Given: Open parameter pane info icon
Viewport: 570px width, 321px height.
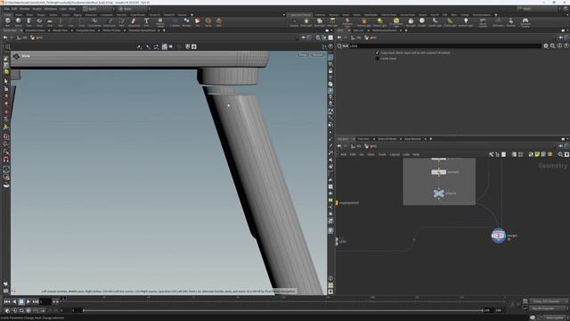Looking at the screenshot, I should pos(559,45).
